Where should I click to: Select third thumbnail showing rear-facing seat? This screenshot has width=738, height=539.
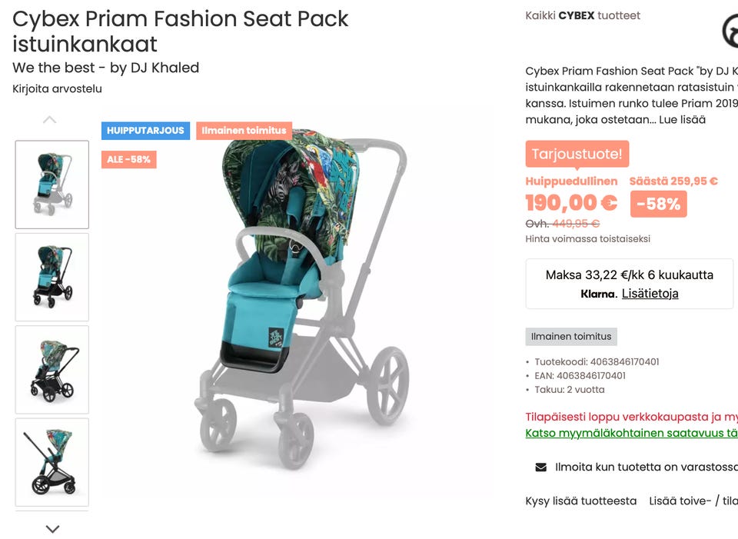[x=52, y=369]
